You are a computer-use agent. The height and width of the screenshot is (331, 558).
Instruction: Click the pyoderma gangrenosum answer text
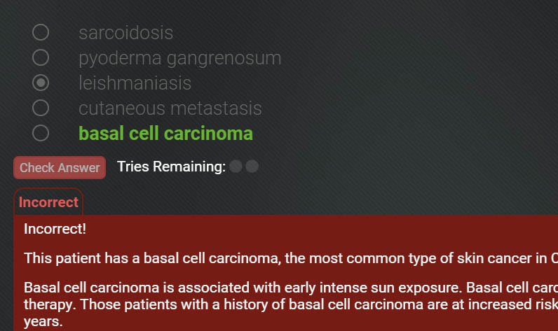tap(180, 58)
